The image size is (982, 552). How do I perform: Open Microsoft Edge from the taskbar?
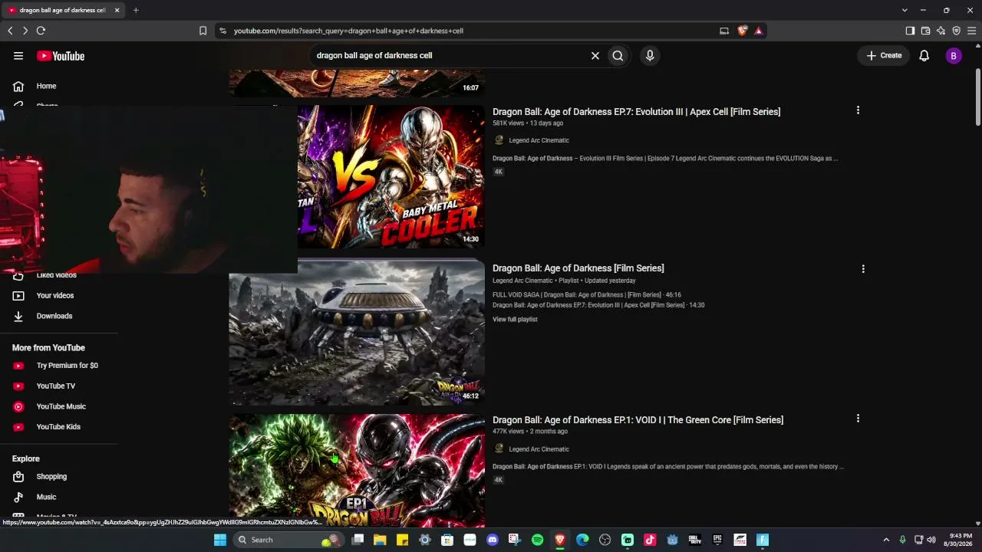[582, 540]
